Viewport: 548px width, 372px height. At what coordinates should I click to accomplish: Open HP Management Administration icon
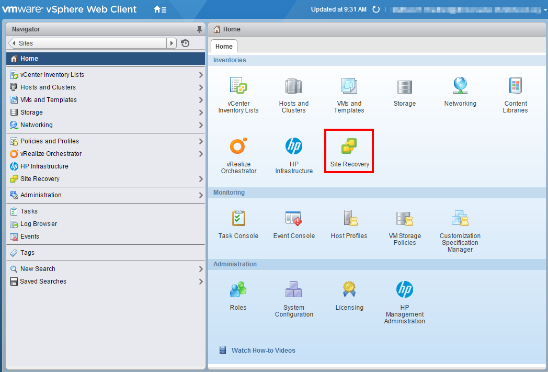(405, 289)
